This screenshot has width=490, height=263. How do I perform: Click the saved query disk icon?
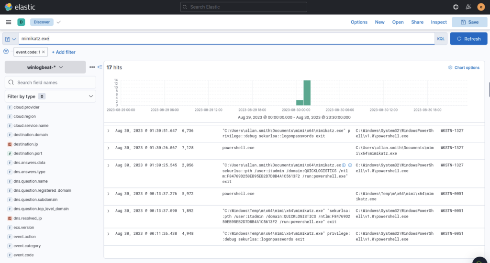pyautogui.click(x=8, y=39)
